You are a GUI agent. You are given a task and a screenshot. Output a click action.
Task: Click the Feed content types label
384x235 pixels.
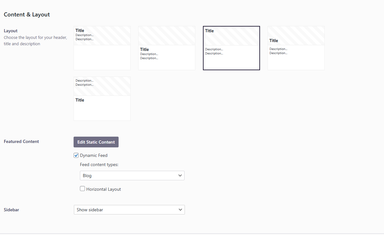[99, 164]
